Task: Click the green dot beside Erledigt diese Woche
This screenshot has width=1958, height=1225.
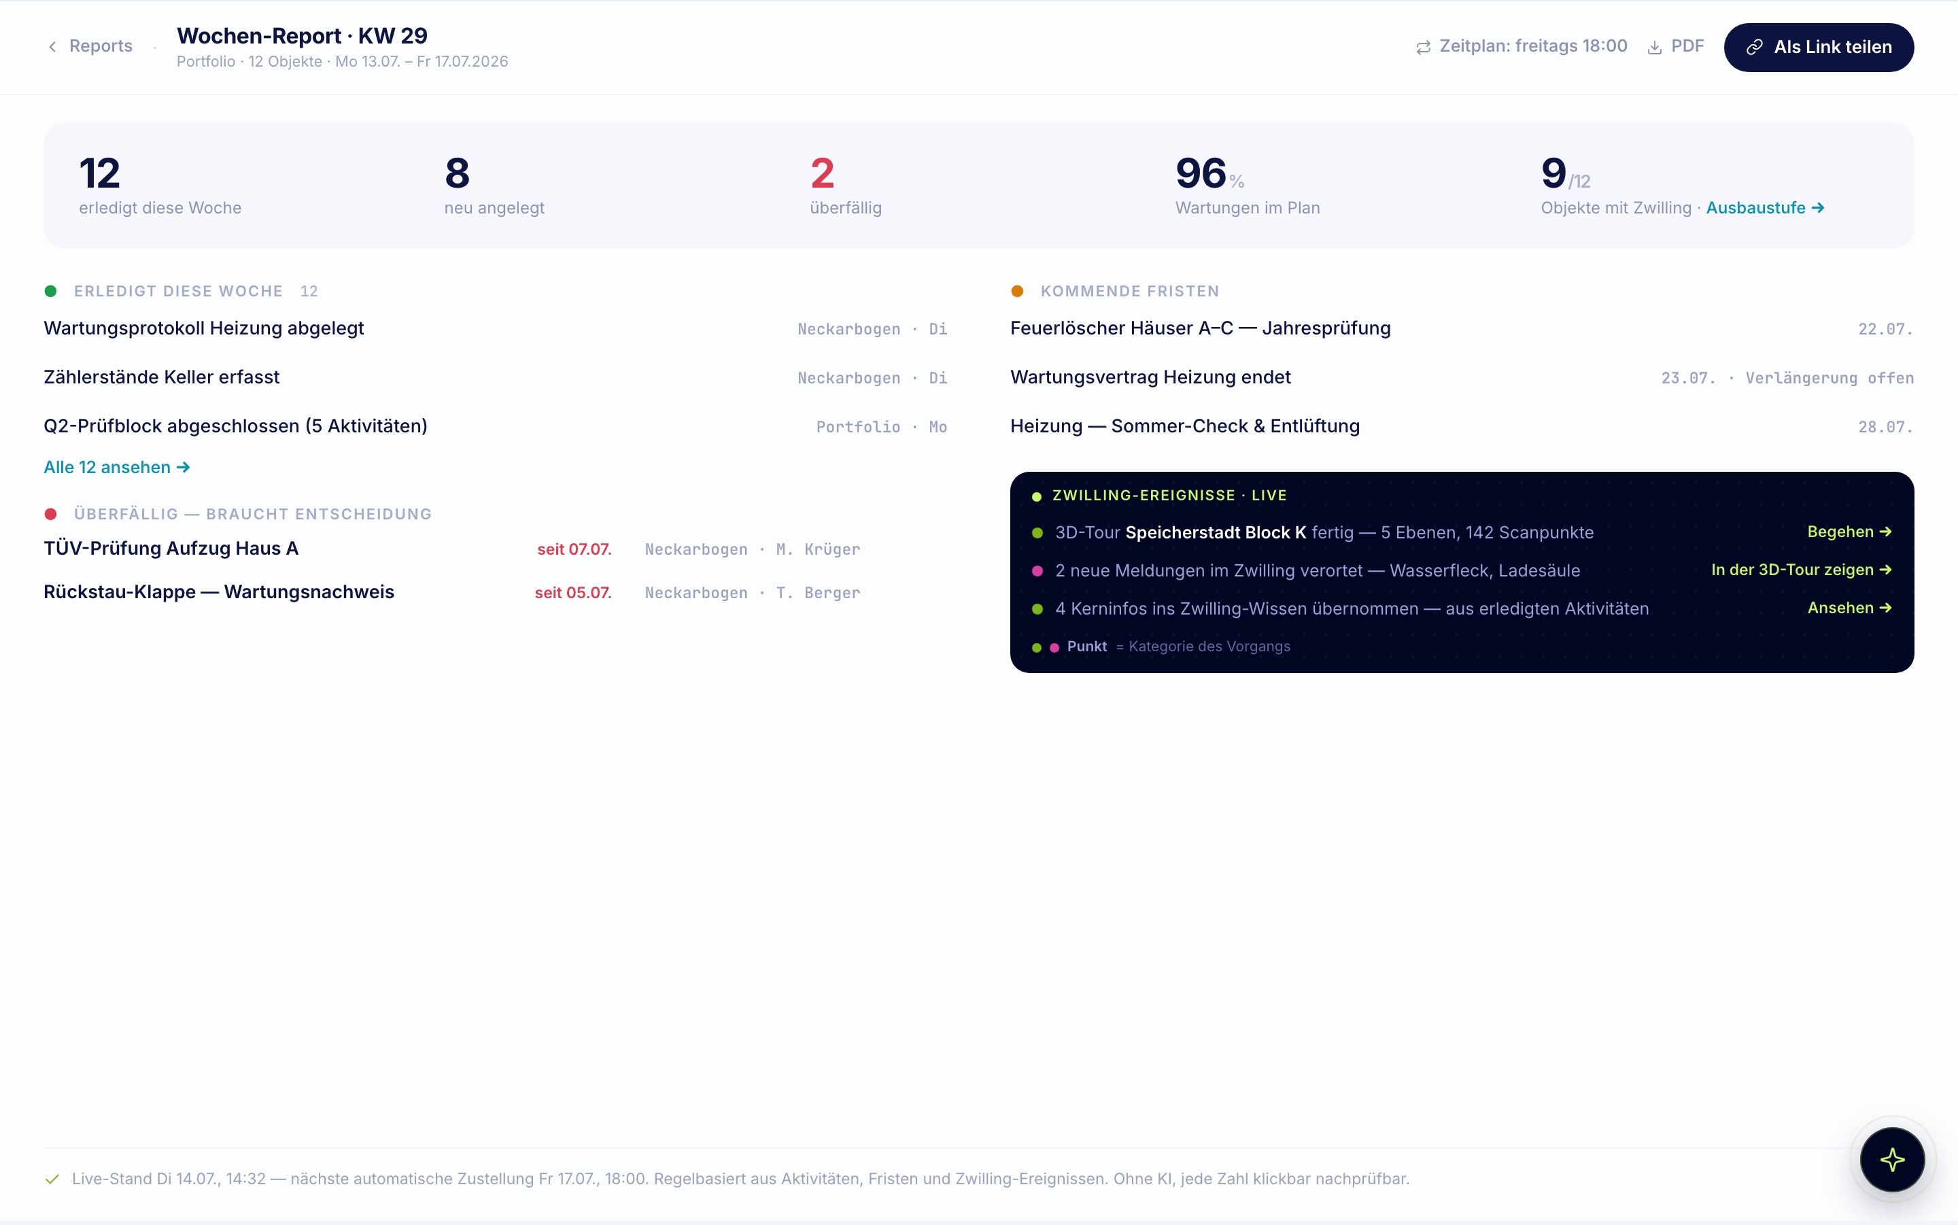Action: click(50, 291)
